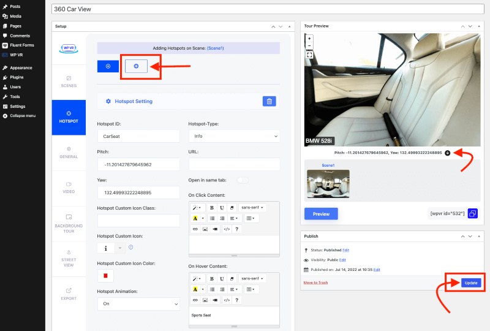Open code view in On Click Content editor

click(x=227, y=229)
